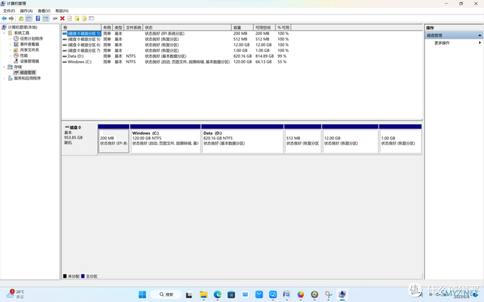Collapse the 系统工具 tree node
This screenshot has height=302, width=484.
pyautogui.click(x=4, y=33)
